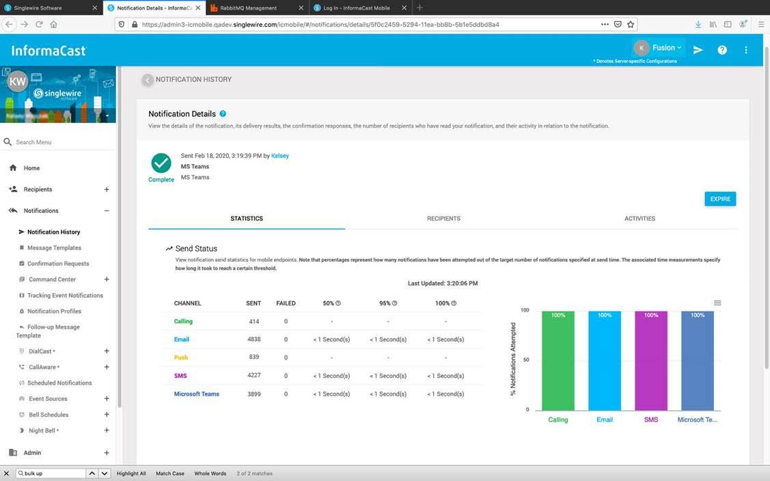Open the three-dot more options menu
770x481 pixels.
746,50
